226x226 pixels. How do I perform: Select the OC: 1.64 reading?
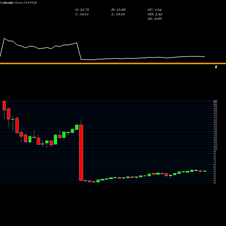pyautogui.click(x=155, y=10)
